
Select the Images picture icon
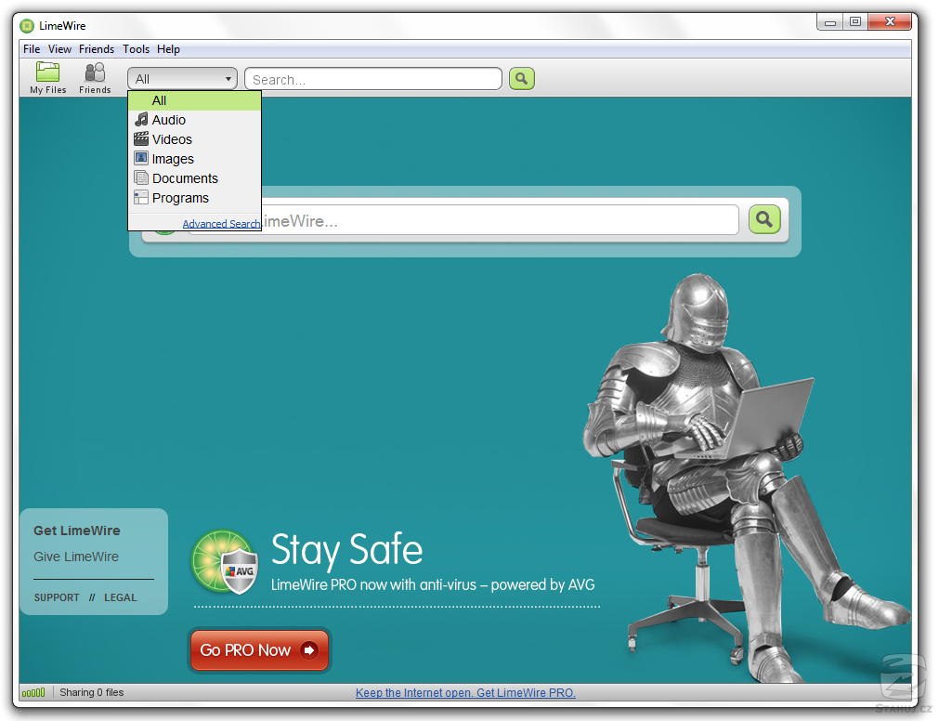[141, 158]
